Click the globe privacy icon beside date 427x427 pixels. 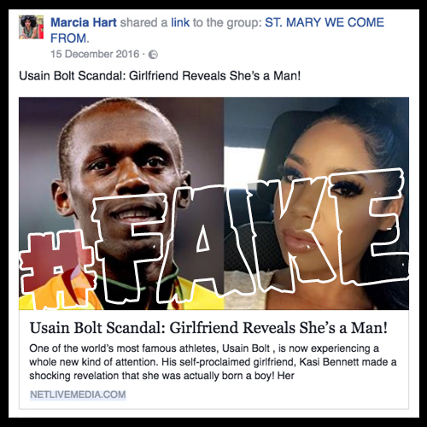pyautogui.click(x=153, y=55)
